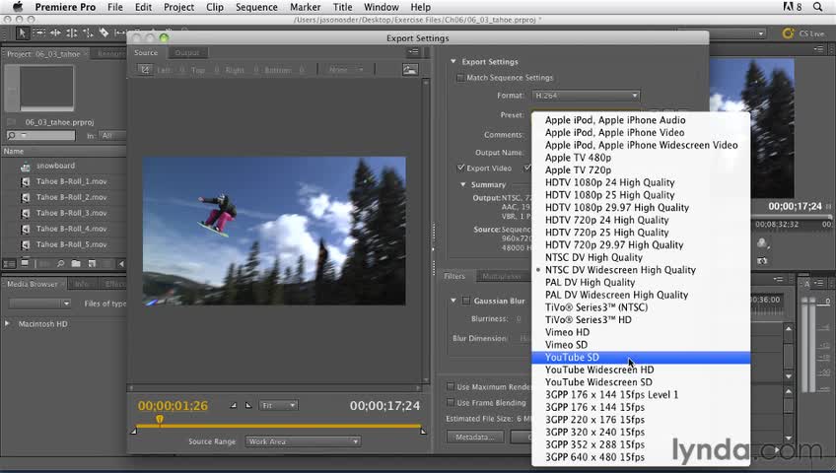The height and width of the screenshot is (473, 836).
Task: Click the Metadata... button
Action: (x=474, y=437)
